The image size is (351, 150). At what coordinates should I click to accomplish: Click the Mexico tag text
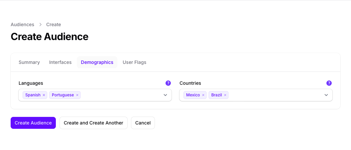click(x=193, y=95)
